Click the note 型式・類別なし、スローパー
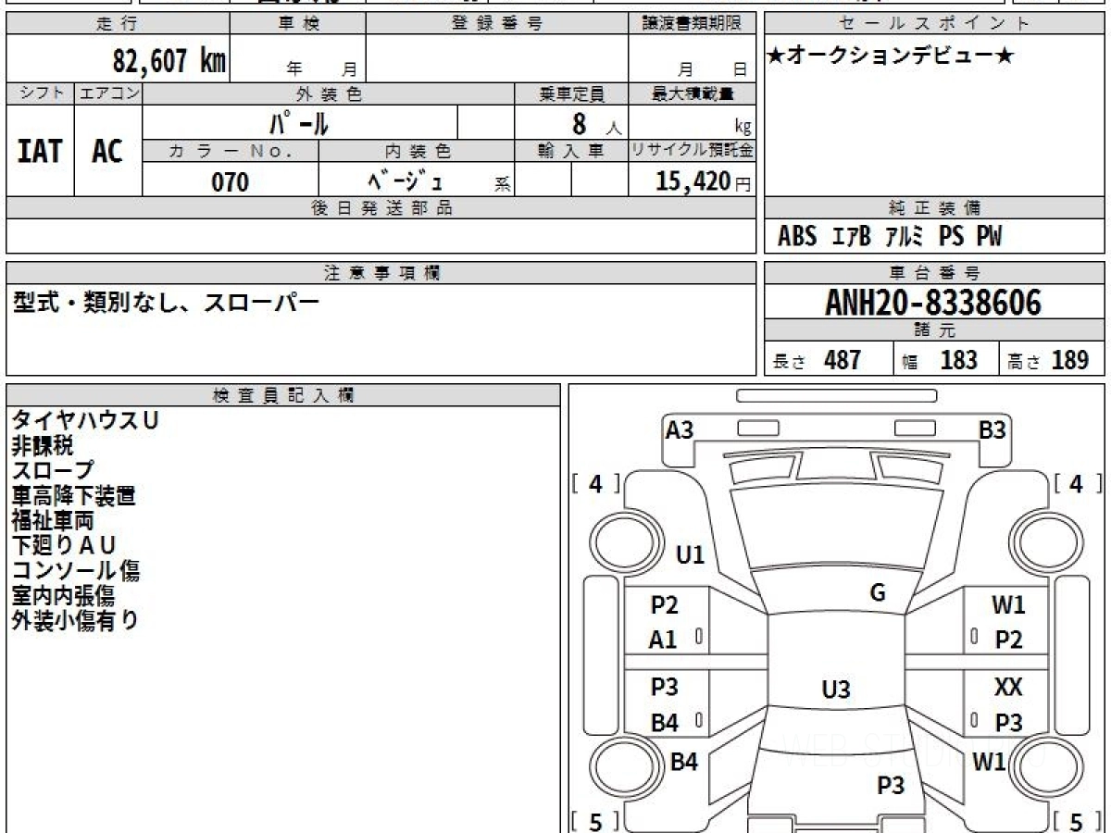 [166, 302]
